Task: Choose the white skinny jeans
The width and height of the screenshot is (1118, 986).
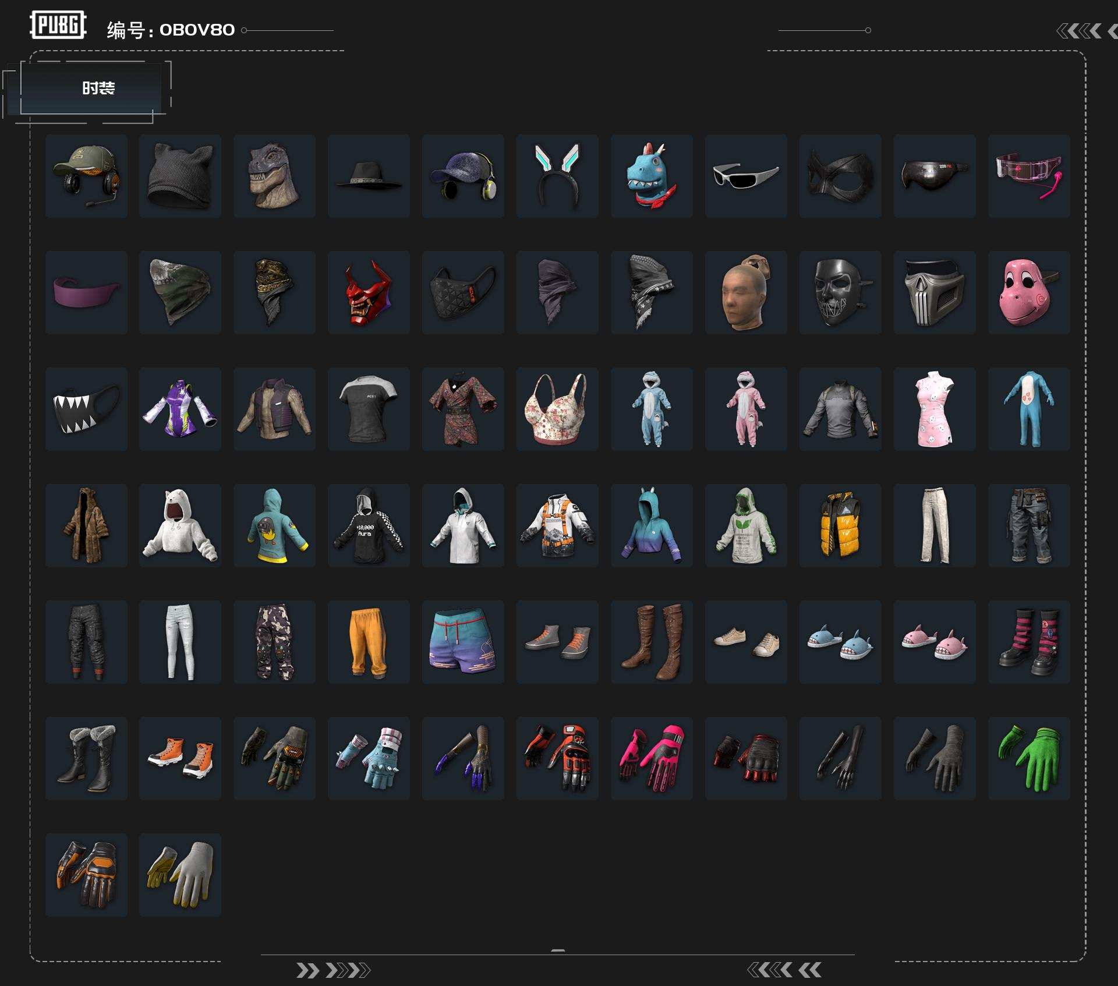Action: [180, 642]
